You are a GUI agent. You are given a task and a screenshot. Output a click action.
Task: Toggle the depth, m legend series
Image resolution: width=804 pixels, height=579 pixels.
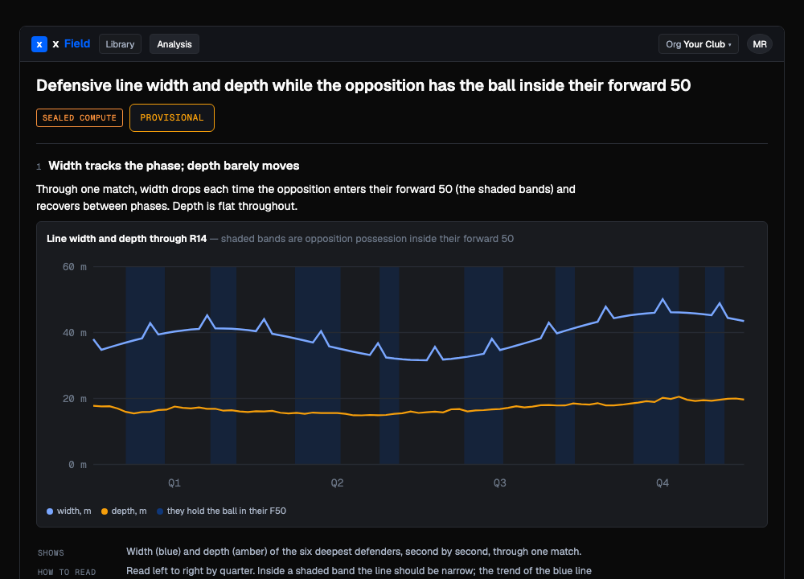pyautogui.click(x=124, y=511)
